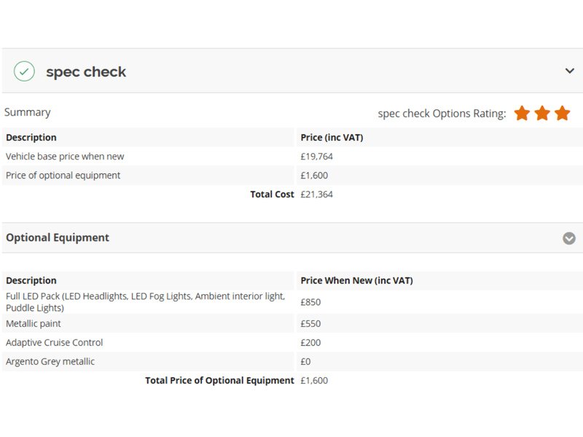Click the third orange rating star

coord(562,114)
